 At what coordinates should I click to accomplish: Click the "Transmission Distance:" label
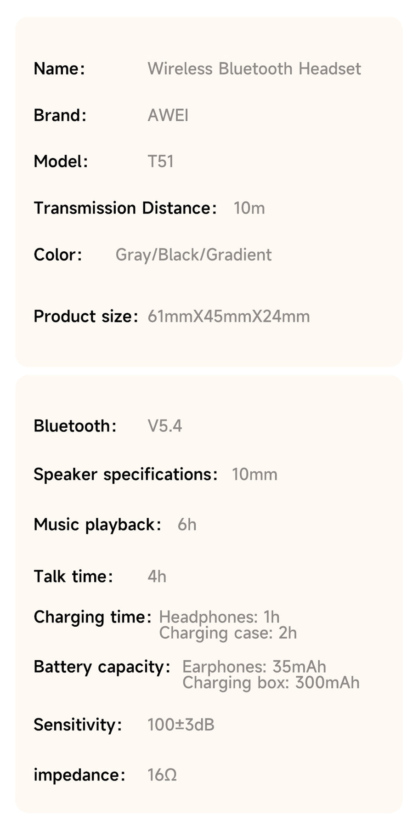click(x=125, y=208)
